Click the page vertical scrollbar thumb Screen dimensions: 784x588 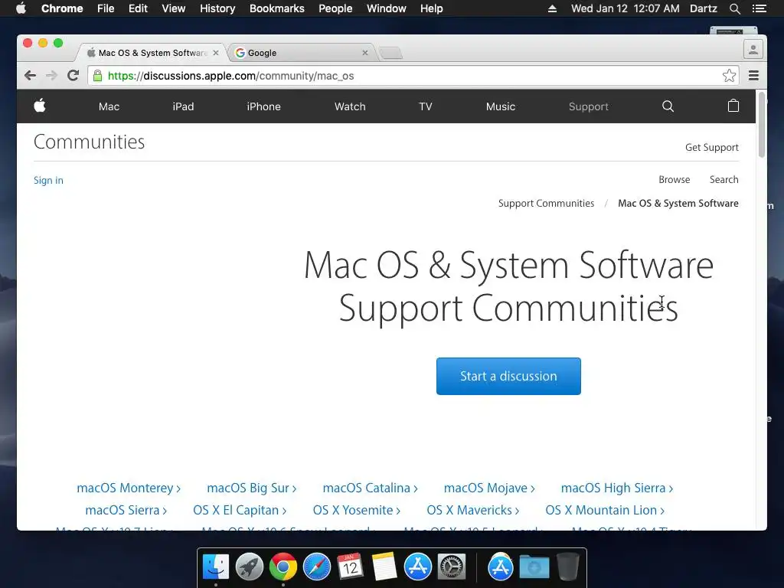click(x=762, y=125)
